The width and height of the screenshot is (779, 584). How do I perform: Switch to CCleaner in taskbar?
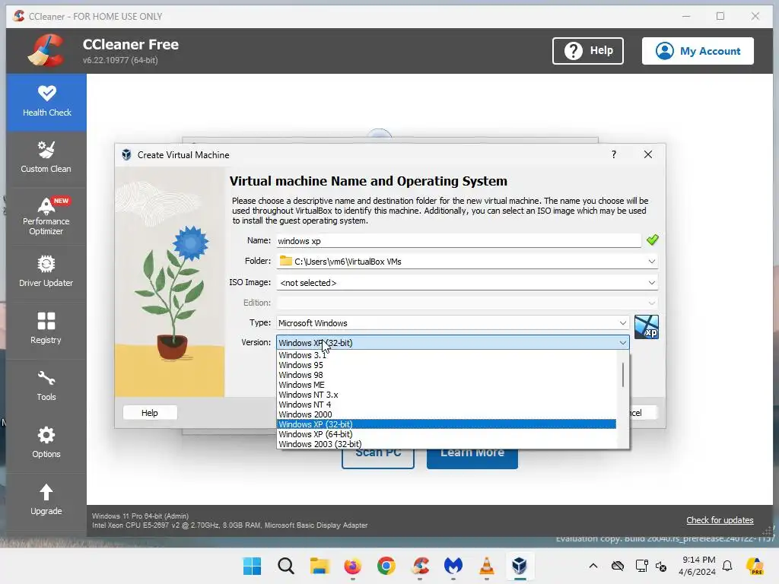click(x=420, y=566)
